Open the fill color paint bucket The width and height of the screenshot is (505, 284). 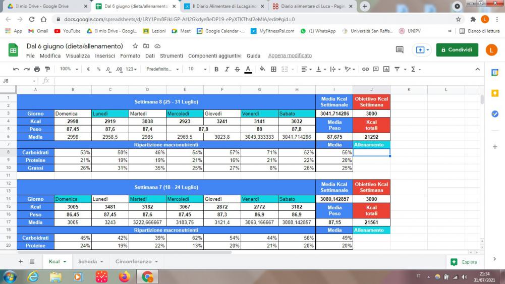[262, 69]
